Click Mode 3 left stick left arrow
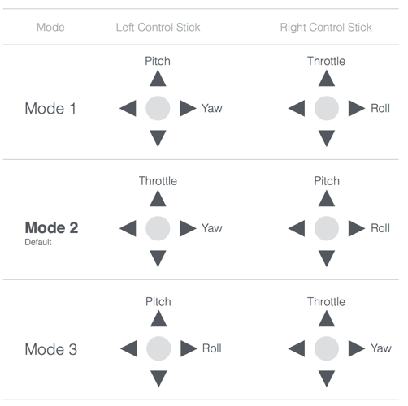Viewport: 408px width, 406px height. click(128, 348)
